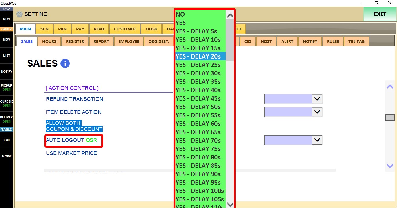
Task: Select the CID sub-tab
Action: click(248, 41)
